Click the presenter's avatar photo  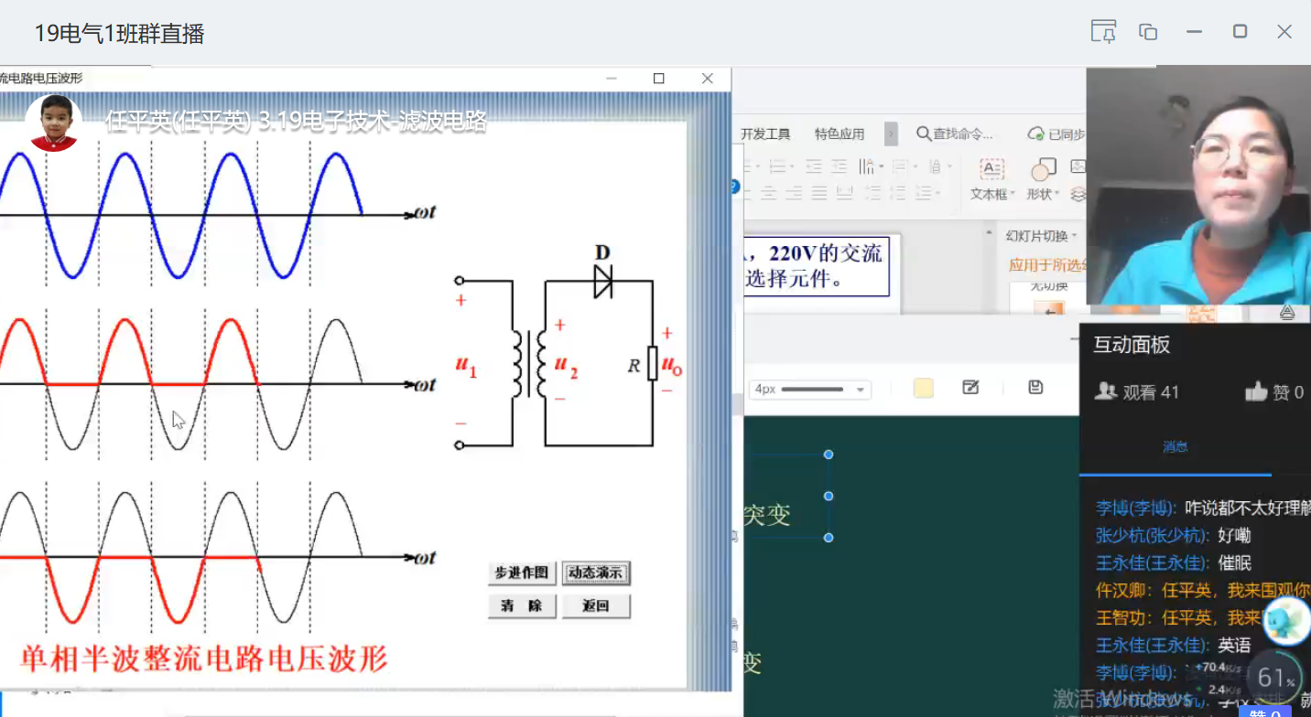53,123
